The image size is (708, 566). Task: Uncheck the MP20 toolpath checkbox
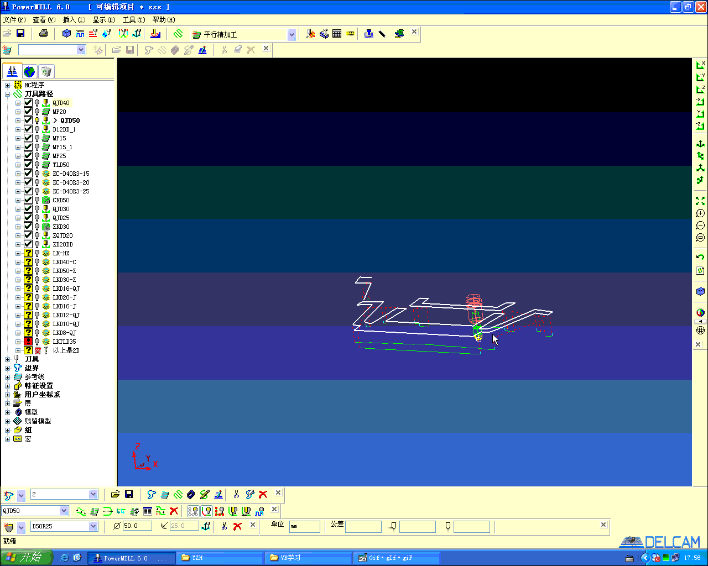click(x=28, y=112)
